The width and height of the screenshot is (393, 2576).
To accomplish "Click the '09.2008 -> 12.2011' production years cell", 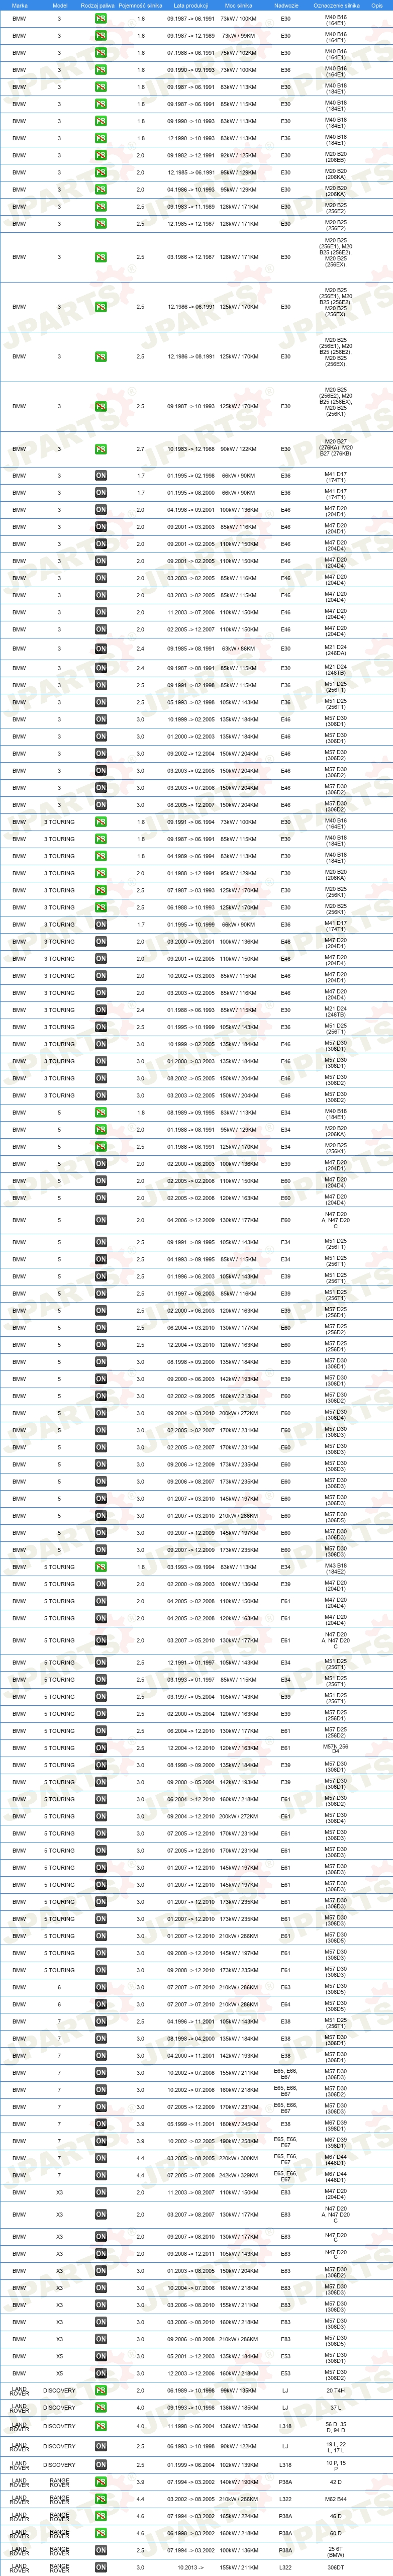I will pyautogui.click(x=190, y=2254).
